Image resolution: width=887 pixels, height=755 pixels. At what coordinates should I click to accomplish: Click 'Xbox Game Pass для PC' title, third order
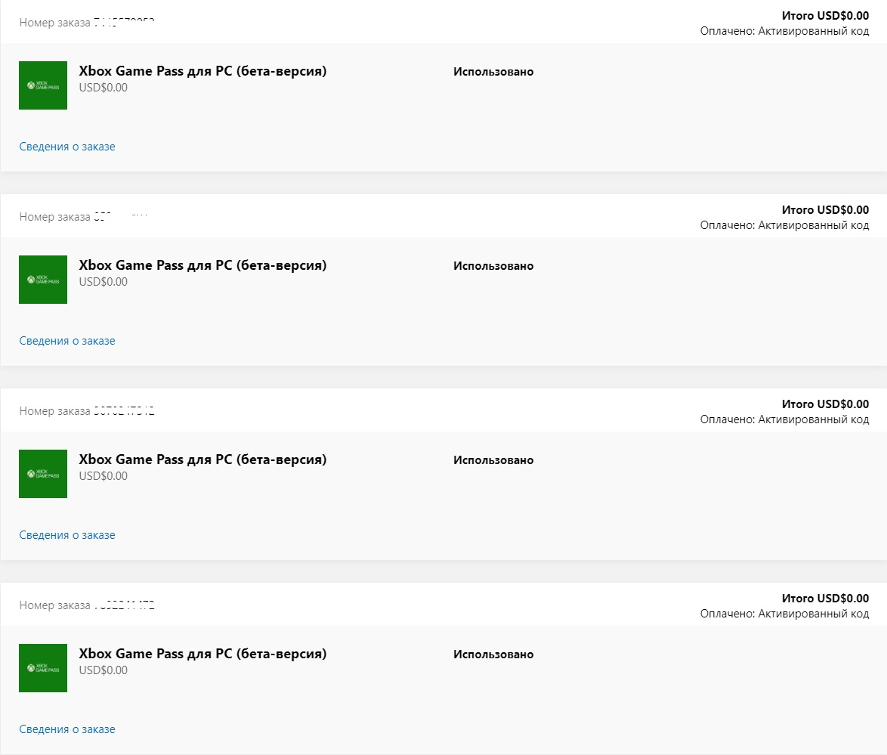202,459
